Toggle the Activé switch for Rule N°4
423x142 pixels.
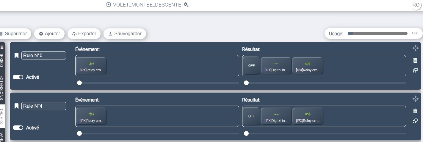coord(18,128)
